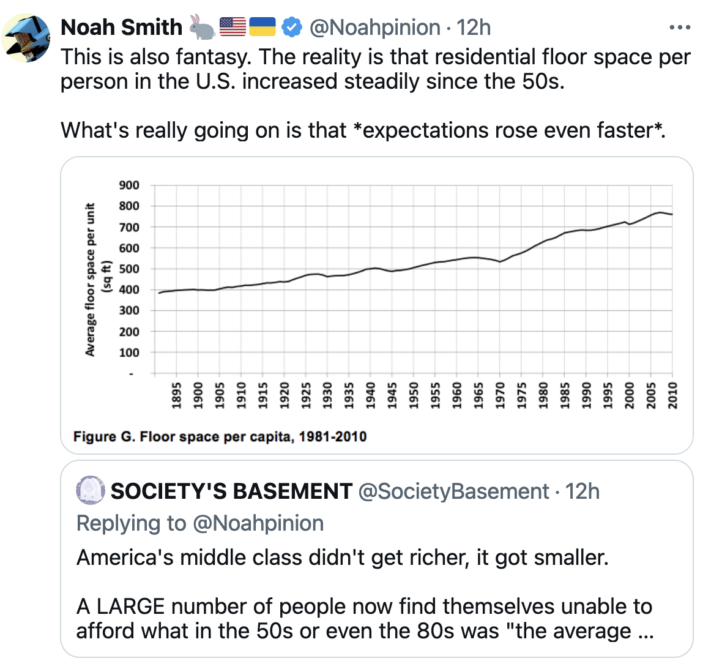Screen dimensions: 711x672
Task: Expand the truncated quoted tweet ellipsis
Action: [x=645, y=631]
